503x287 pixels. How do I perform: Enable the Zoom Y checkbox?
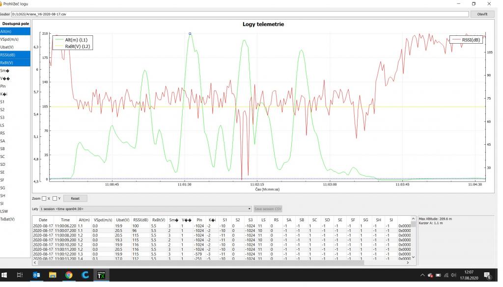pos(55,199)
